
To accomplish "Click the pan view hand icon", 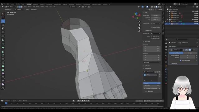I will pyautogui.click(x=139, y=25).
